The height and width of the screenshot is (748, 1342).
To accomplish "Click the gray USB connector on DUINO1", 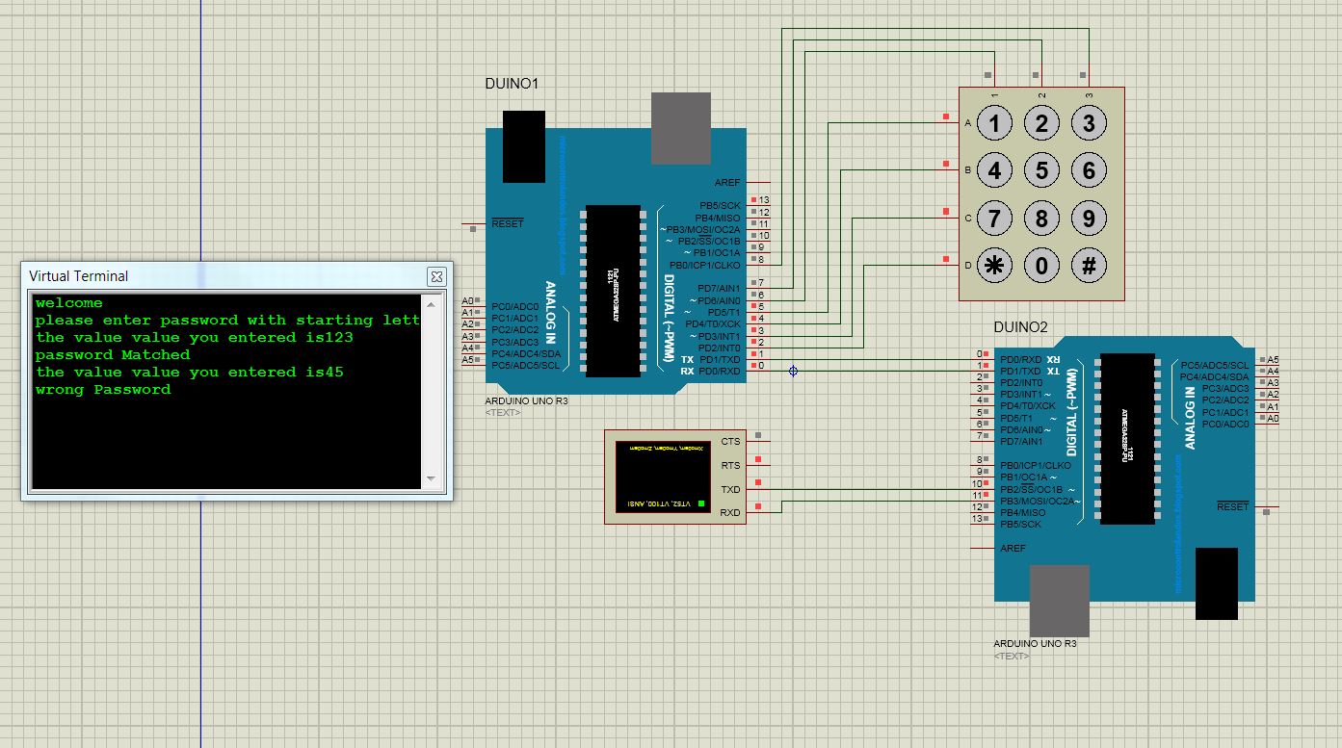I will [680, 126].
